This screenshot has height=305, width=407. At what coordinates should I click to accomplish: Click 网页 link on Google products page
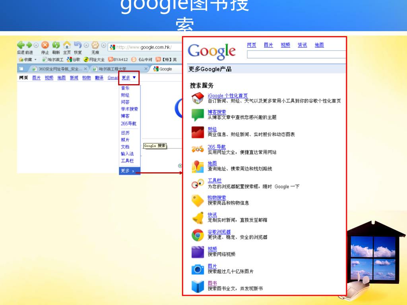pos(252,45)
